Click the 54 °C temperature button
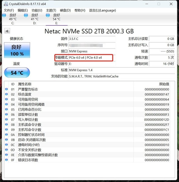Viewport: 179px width, 182px height. point(17,73)
